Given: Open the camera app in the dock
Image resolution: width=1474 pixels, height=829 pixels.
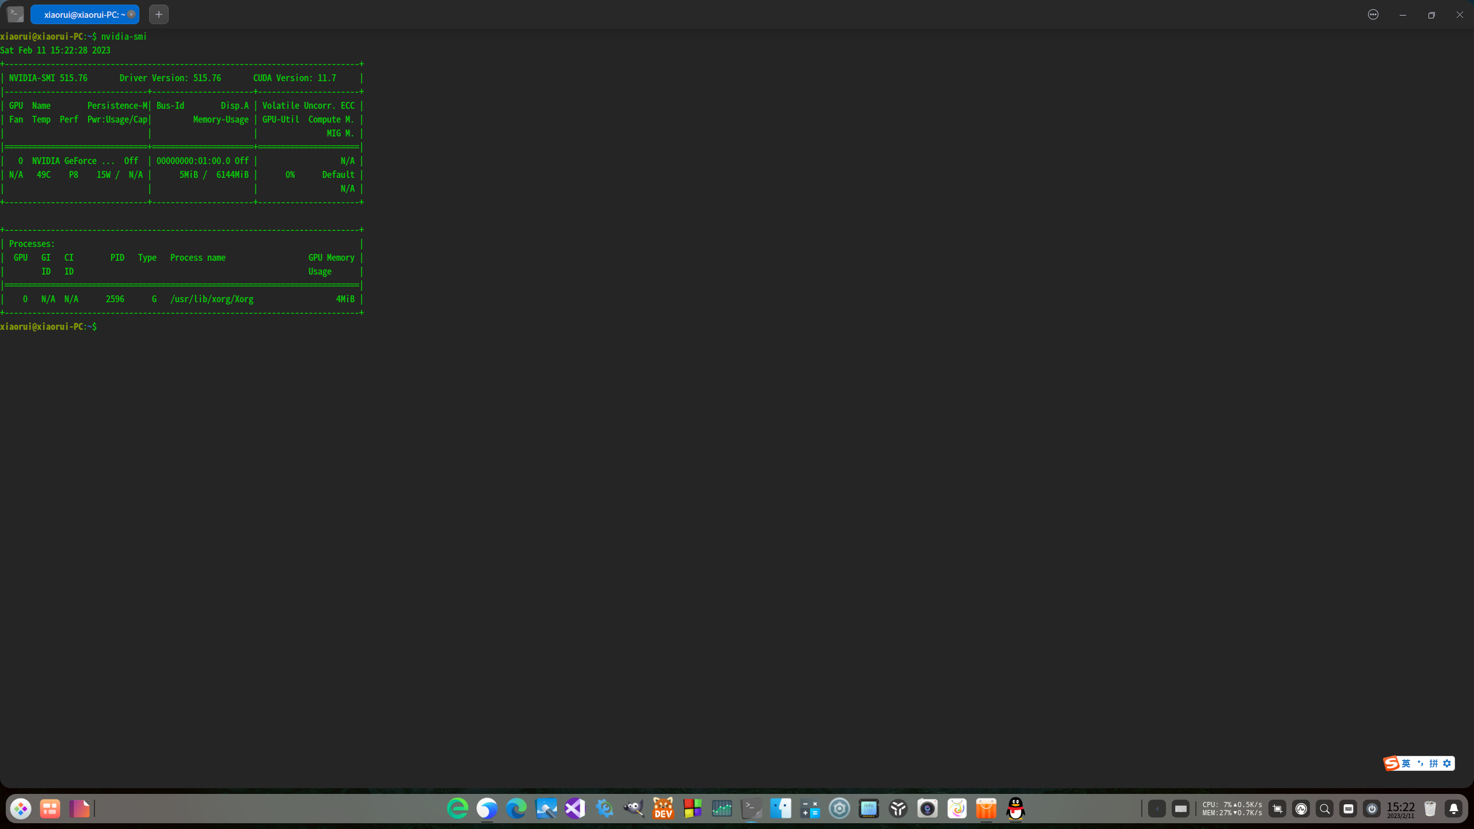Looking at the screenshot, I should (x=928, y=809).
